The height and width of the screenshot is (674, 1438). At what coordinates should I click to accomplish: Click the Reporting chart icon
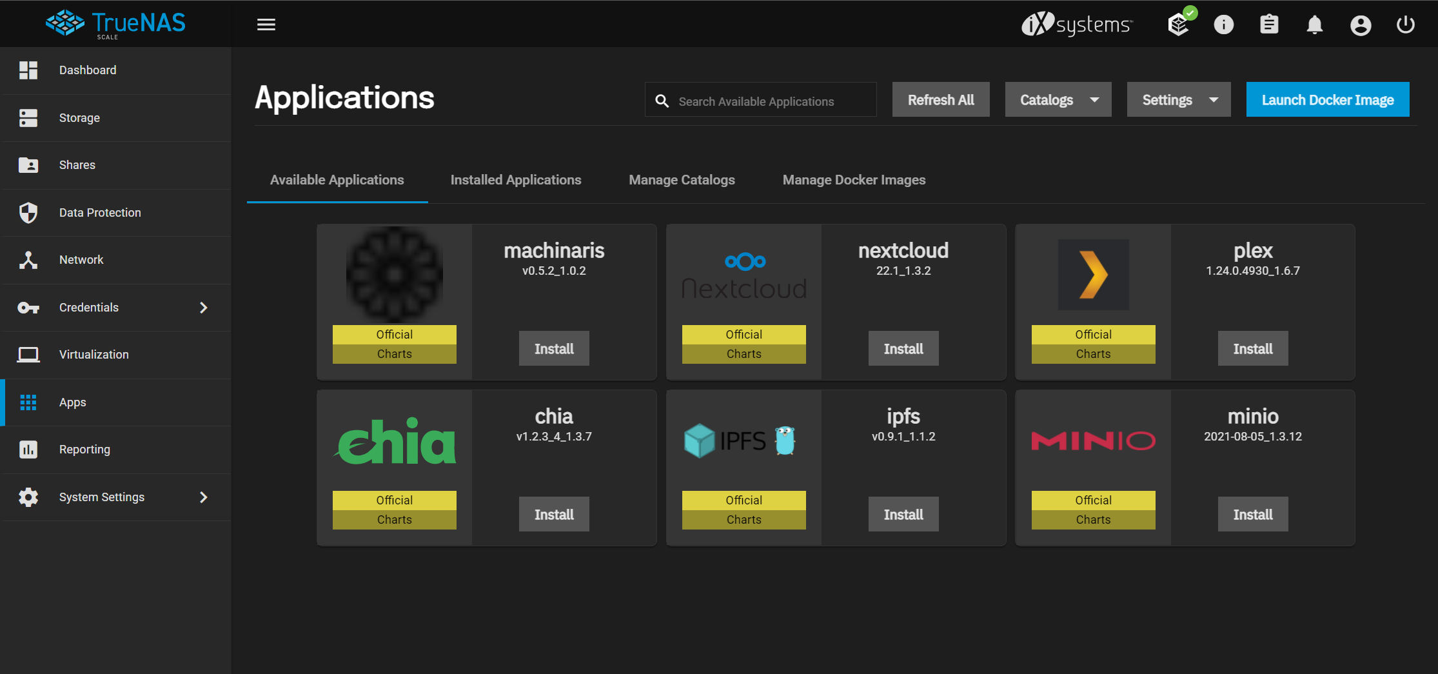tap(28, 450)
